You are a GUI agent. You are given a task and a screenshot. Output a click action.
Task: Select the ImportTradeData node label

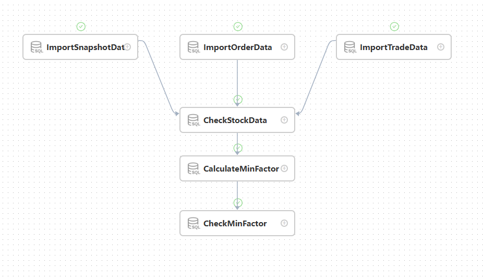393,47
